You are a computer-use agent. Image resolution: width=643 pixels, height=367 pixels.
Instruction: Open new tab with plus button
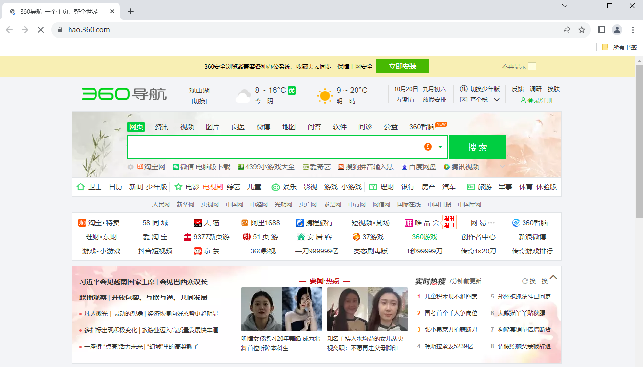(131, 11)
